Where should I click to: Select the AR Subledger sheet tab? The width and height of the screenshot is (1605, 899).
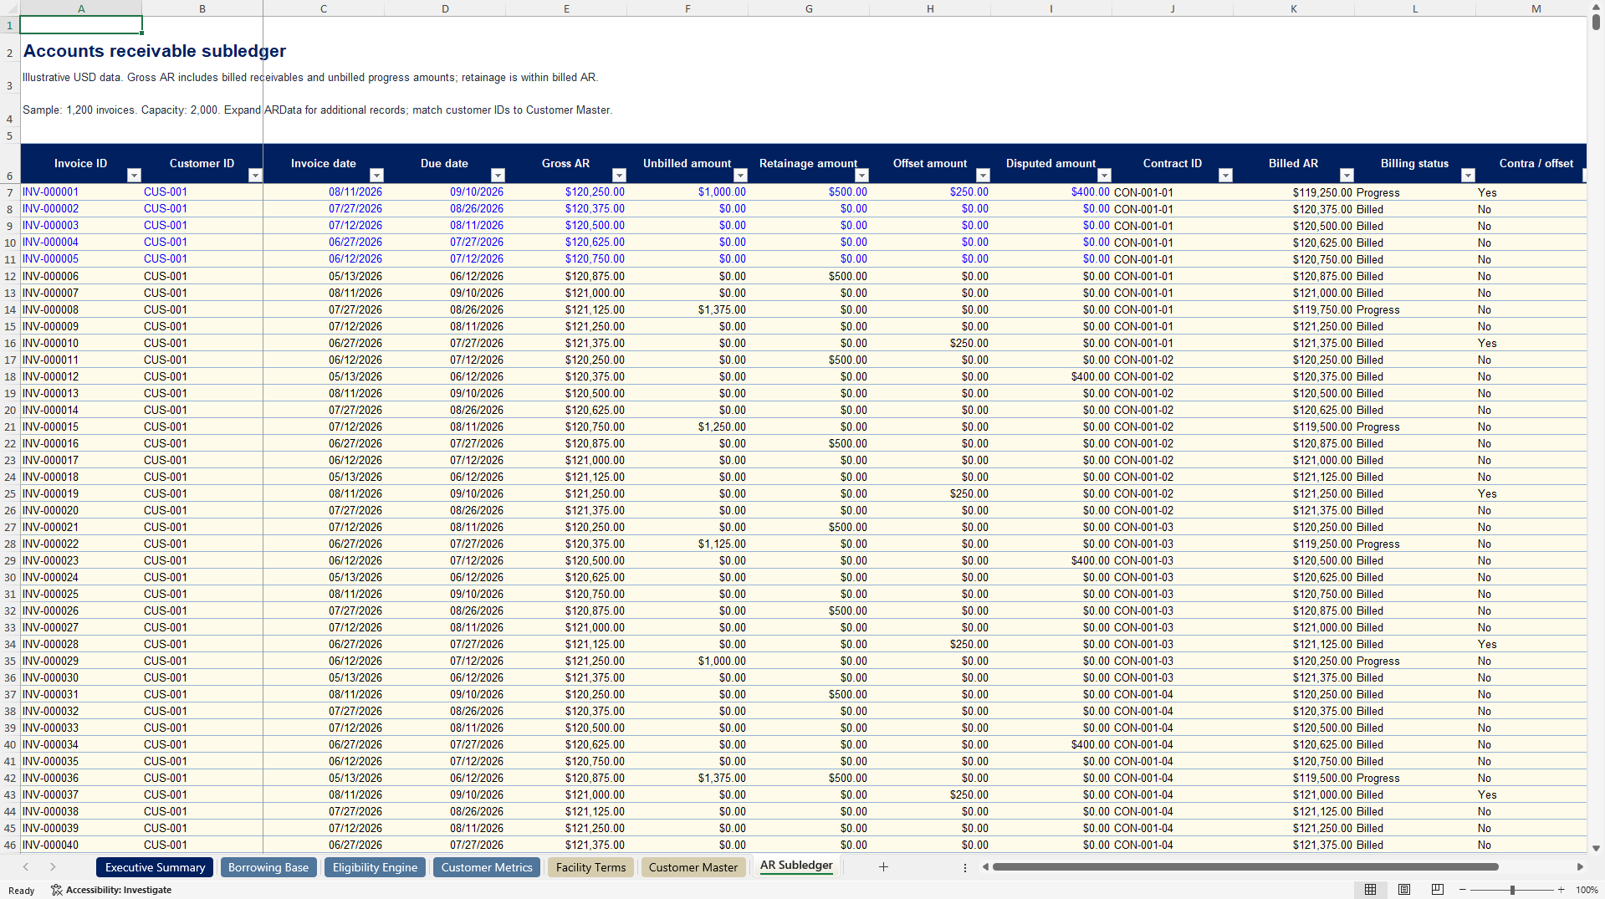coord(796,866)
